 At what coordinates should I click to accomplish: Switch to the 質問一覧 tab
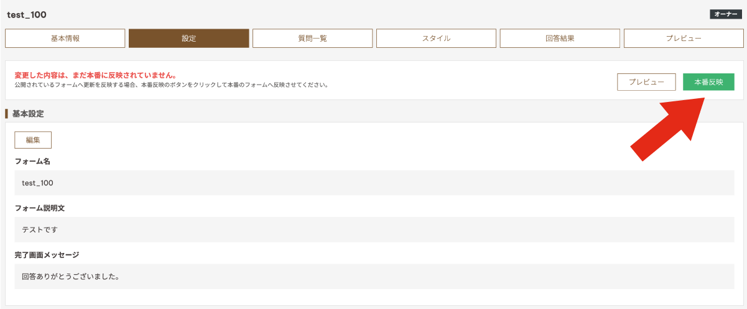pyautogui.click(x=313, y=38)
